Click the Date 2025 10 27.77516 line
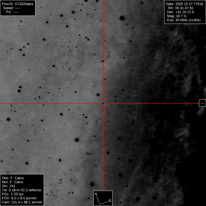This screenshot has height=206, width=206. (x=185, y=4)
